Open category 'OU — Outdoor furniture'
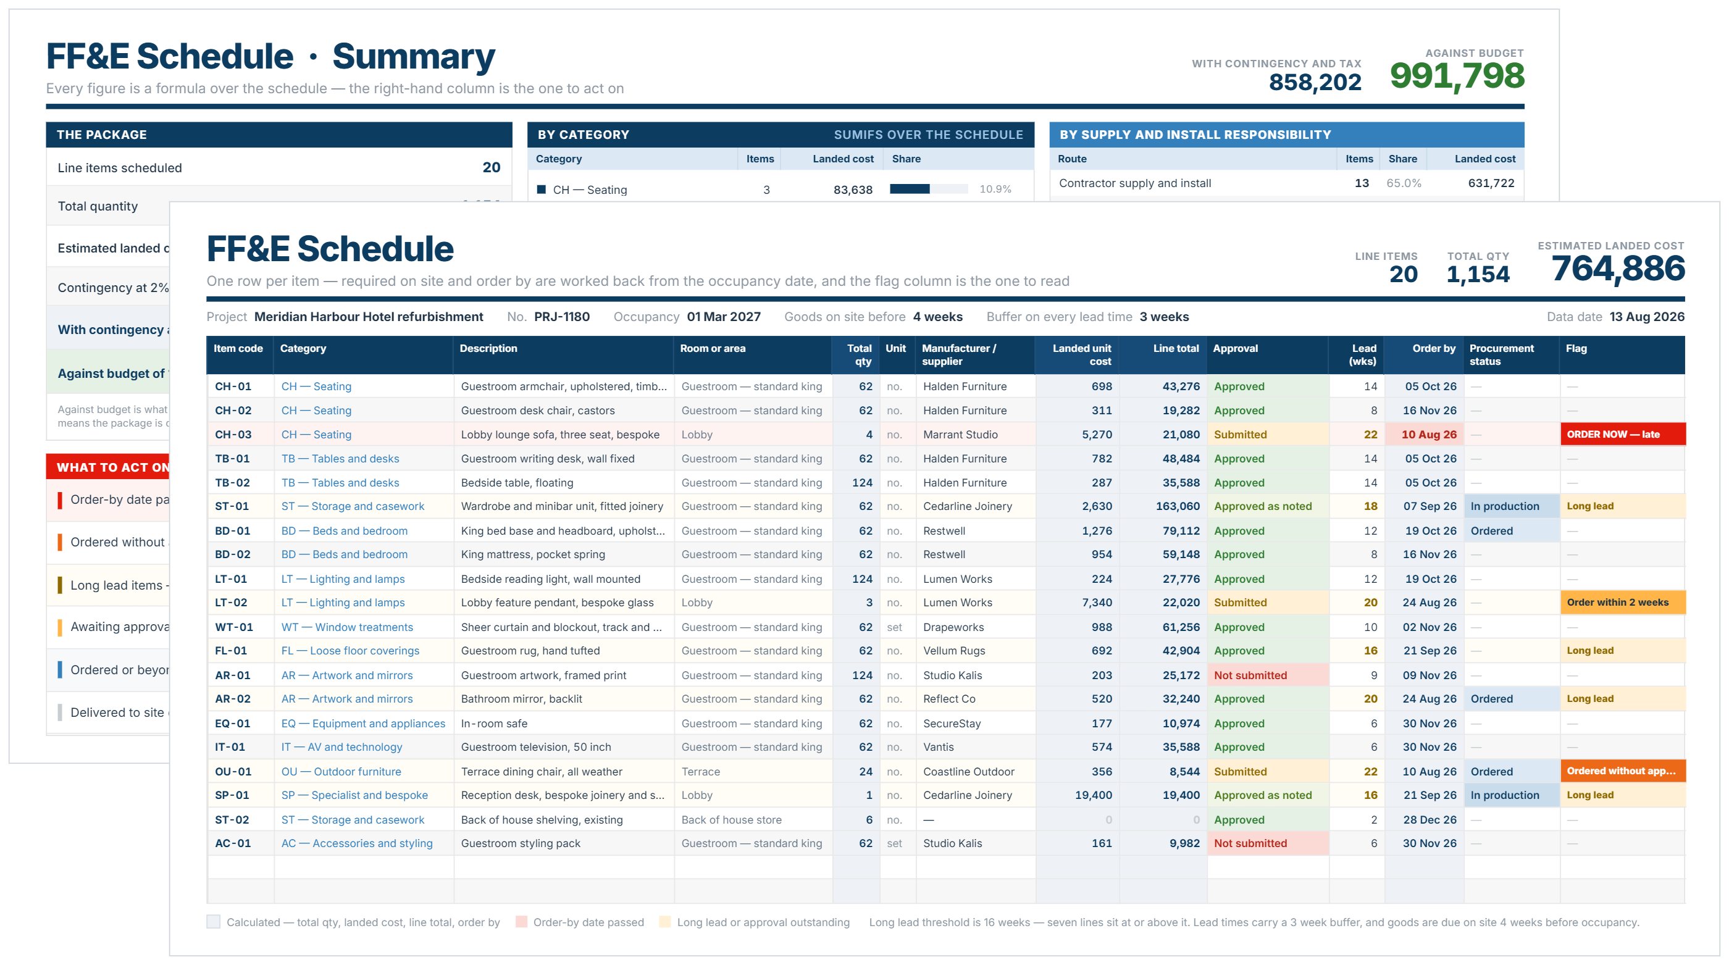The width and height of the screenshot is (1729, 965). pos(341,772)
